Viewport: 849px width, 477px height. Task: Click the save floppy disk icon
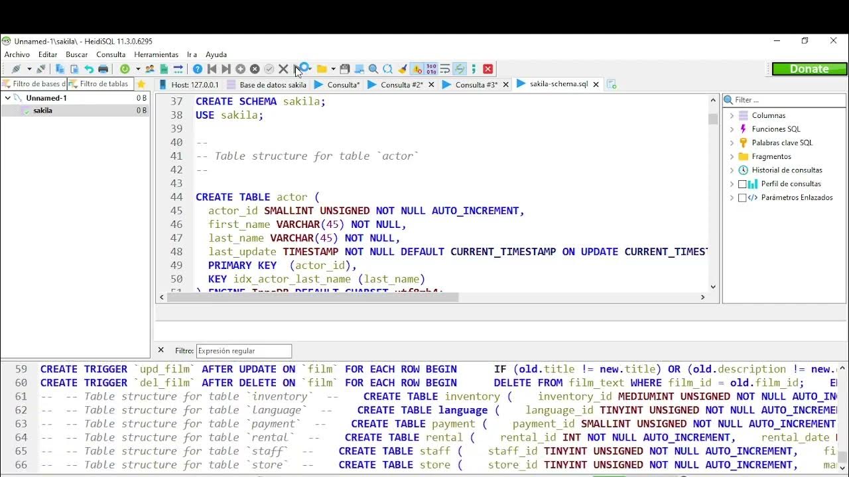(x=345, y=69)
